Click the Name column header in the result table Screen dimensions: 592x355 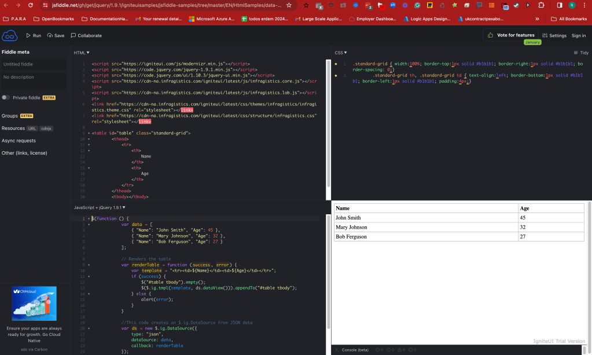(x=426, y=208)
